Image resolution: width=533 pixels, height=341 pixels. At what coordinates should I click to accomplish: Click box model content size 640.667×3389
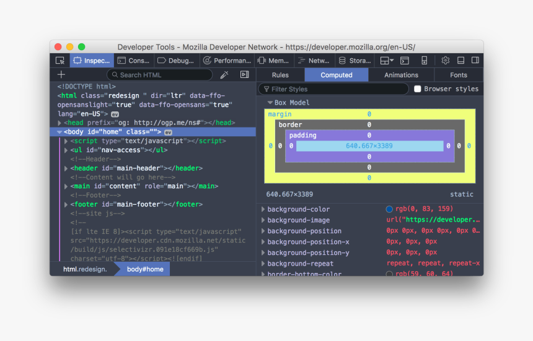pos(369,146)
